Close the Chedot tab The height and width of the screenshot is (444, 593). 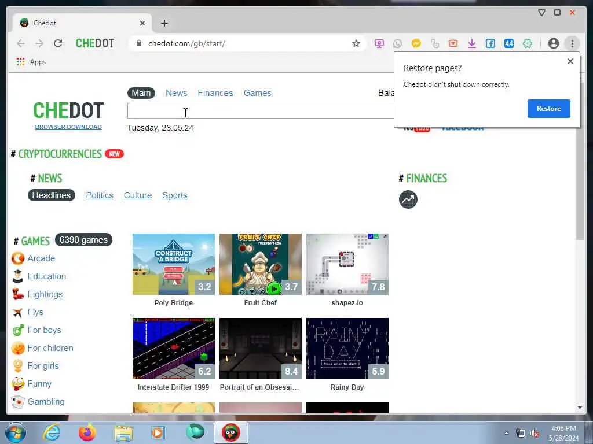(x=142, y=23)
